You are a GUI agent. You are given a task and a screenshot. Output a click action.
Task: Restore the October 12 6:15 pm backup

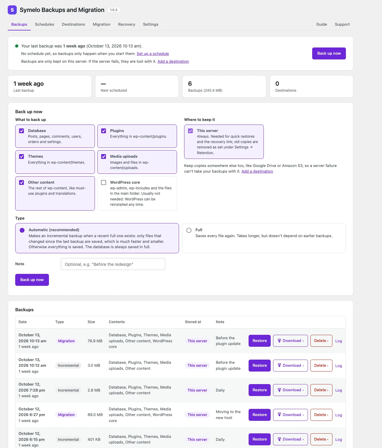(260, 439)
